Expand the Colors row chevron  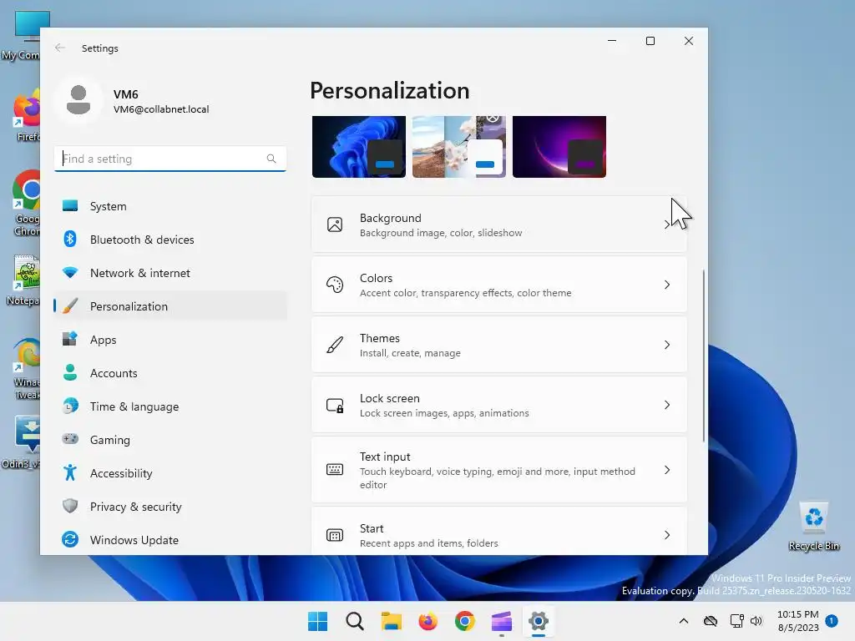pyautogui.click(x=667, y=285)
